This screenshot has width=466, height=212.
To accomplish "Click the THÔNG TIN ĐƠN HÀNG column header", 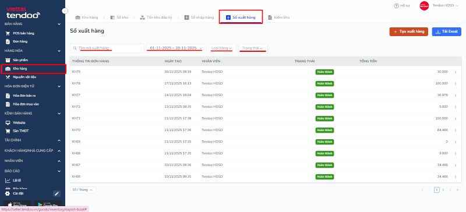I will click(x=91, y=61).
